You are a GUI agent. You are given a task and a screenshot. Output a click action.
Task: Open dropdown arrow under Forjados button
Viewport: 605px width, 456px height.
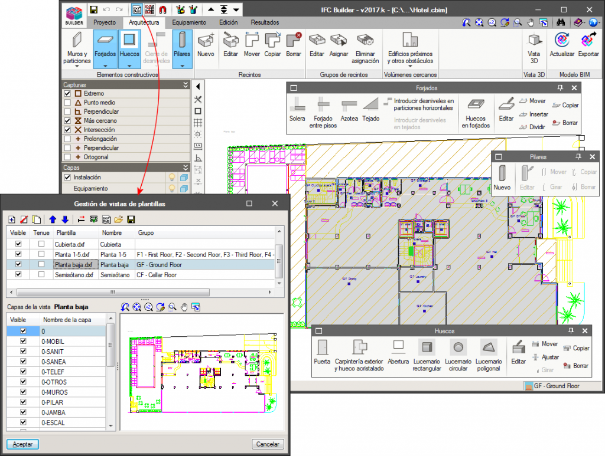pyautogui.click(x=105, y=66)
